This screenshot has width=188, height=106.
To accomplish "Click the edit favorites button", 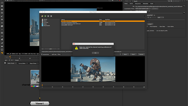I will (50, 49).
